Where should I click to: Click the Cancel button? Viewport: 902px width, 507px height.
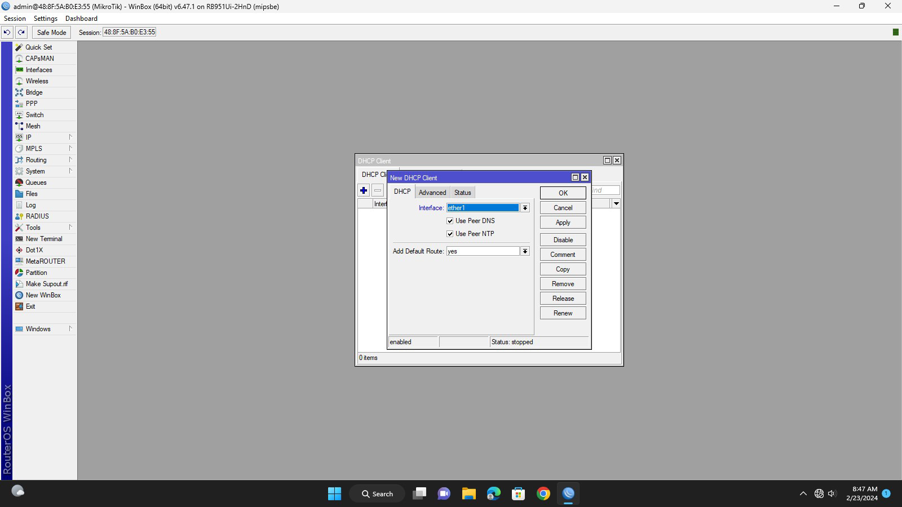click(563, 208)
